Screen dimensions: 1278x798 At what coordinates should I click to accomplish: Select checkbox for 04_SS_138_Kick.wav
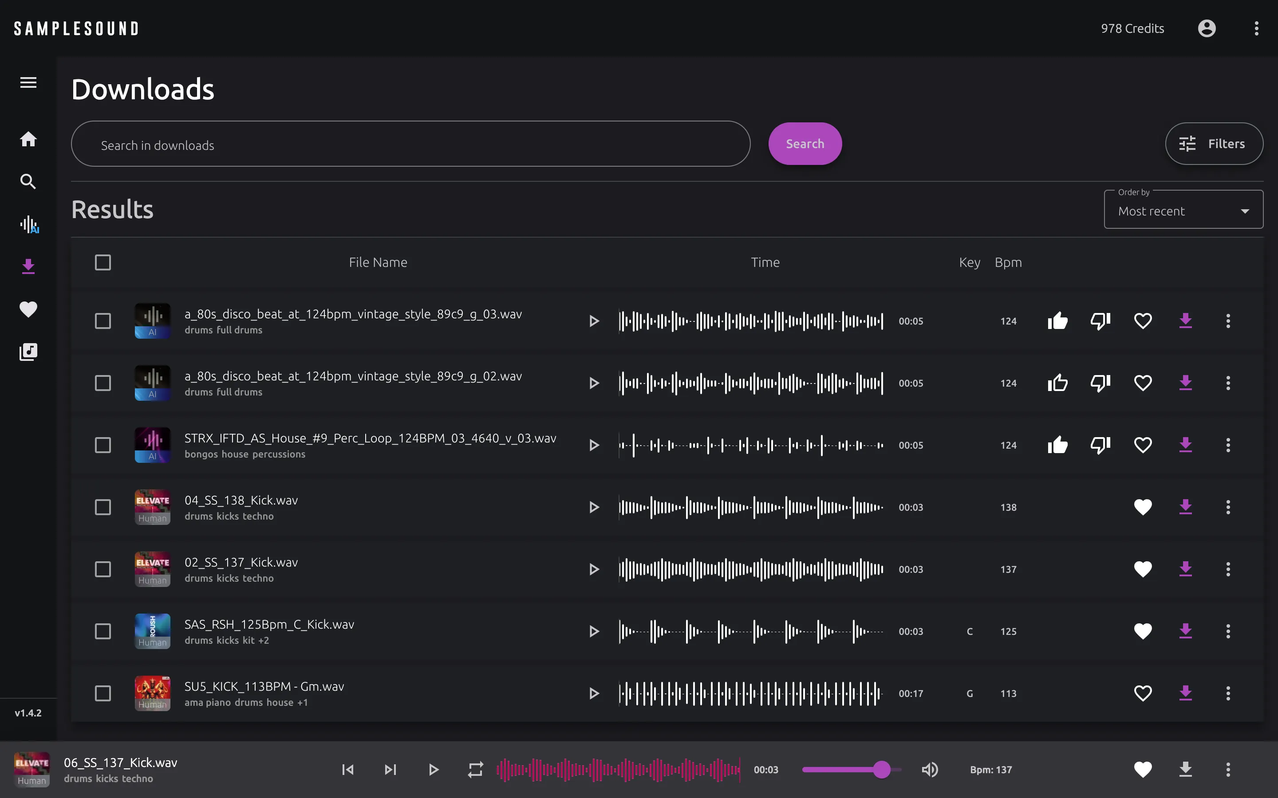103,507
